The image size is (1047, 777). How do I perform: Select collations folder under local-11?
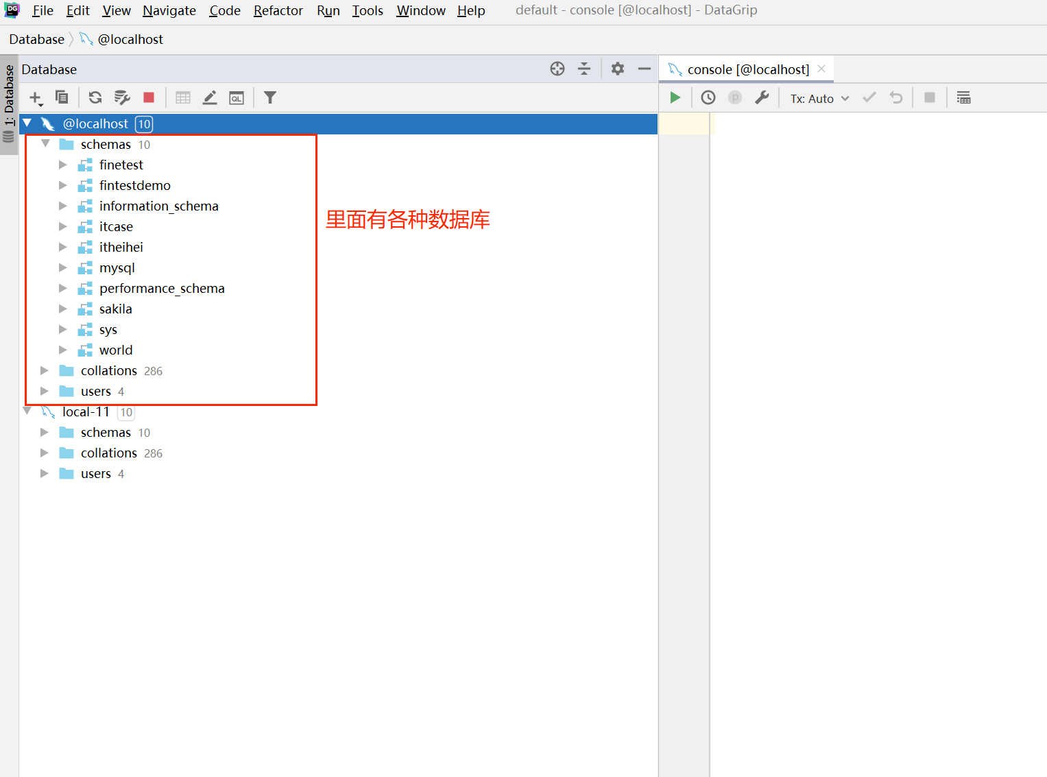[109, 453]
